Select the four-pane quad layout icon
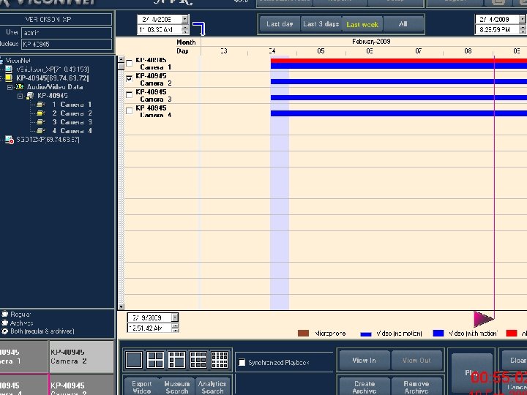Viewport: 527px width, 395px height. 155,360
